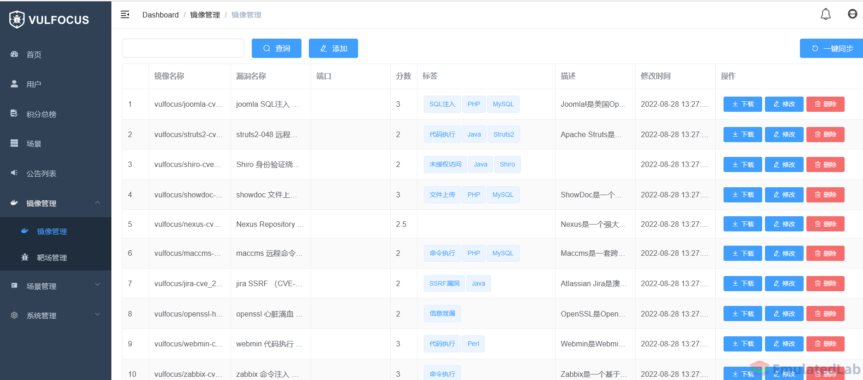
Task: Edit the showdoc image in row 4
Action: click(x=784, y=195)
